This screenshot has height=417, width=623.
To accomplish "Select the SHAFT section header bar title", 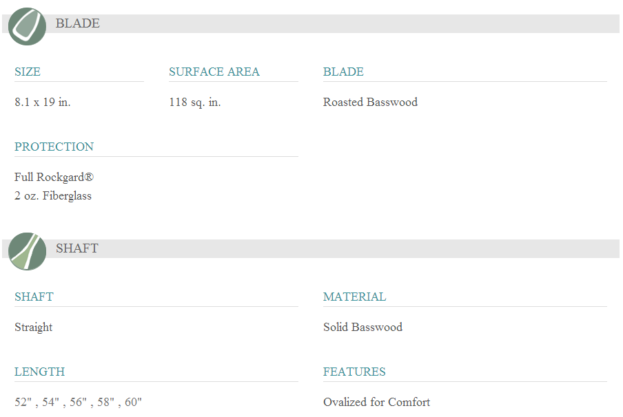I will pyautogui.click(x=76, y=248).
